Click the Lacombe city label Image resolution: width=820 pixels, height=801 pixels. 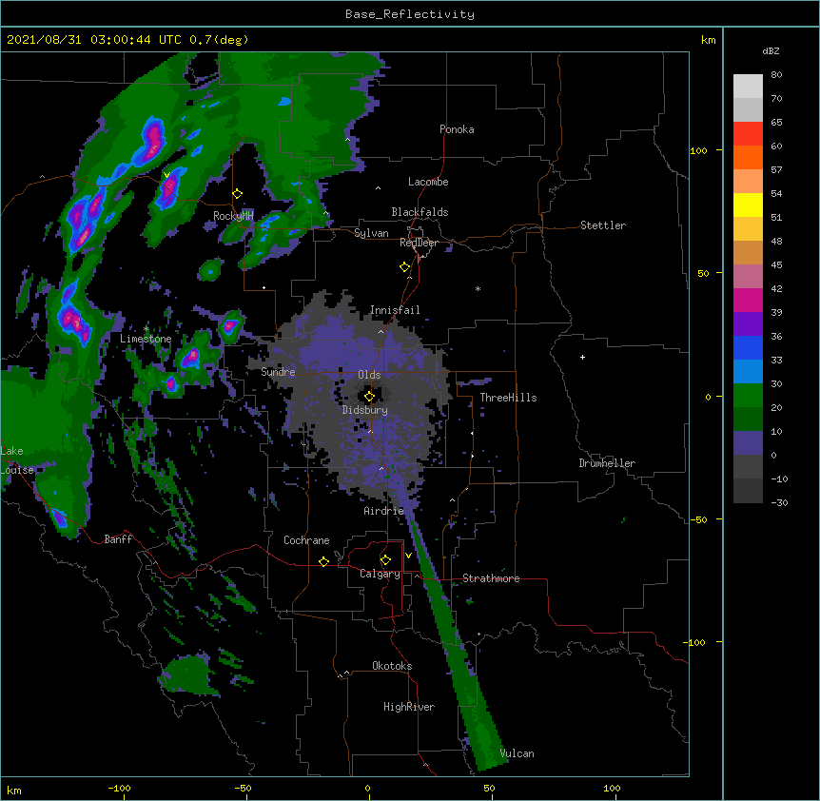click(428, 182)
